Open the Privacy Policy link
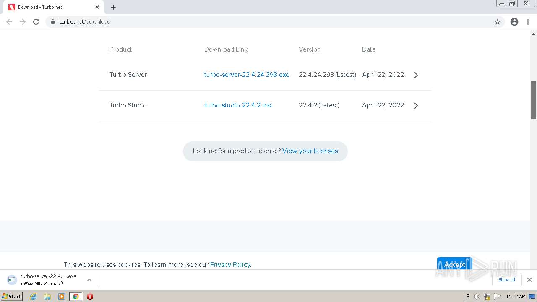The image size is (537, 302). click(230, 265)
